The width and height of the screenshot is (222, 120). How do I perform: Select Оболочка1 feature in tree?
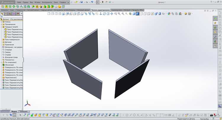tap(9, 65)
